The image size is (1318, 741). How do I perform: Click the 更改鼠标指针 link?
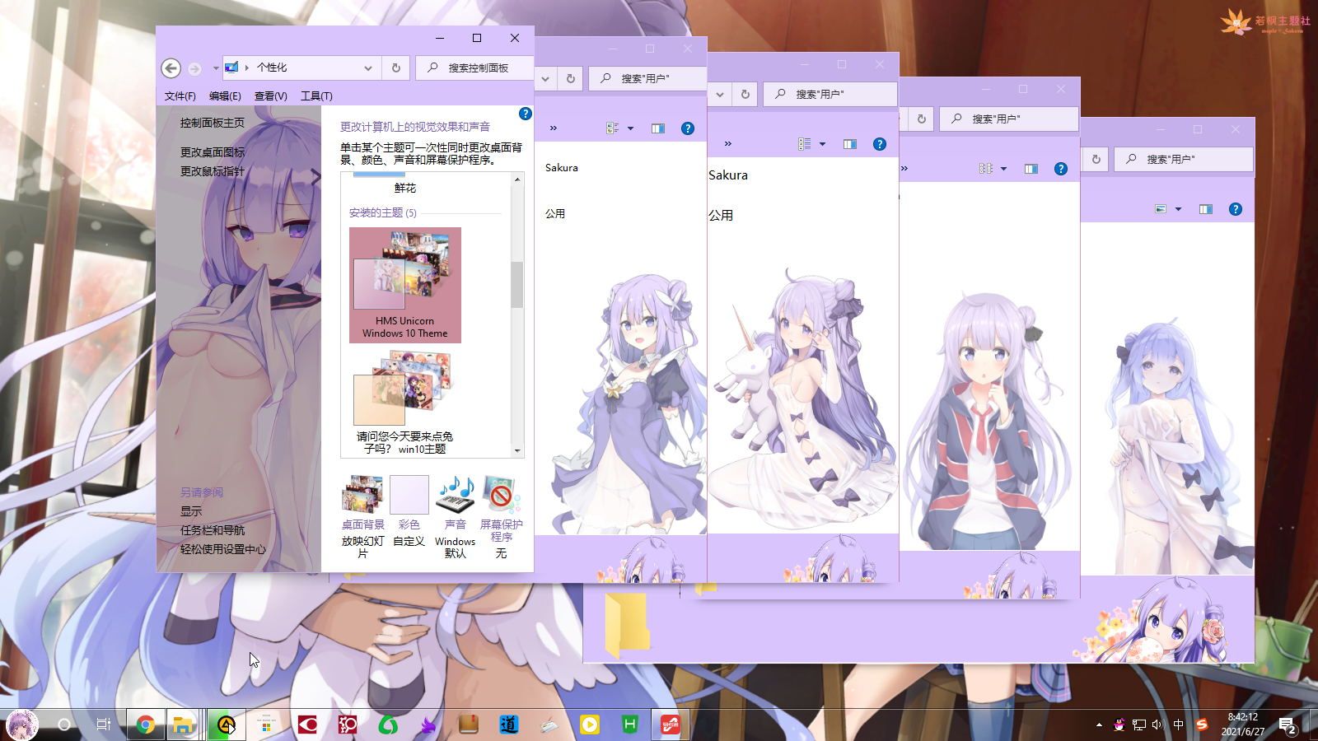[213, 171]
